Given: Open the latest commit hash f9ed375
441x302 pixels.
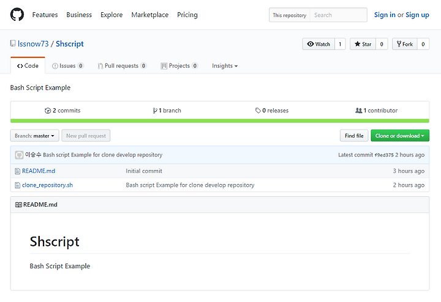Looking at the screenshot, I should pyautogui.click(x=384, y=155).
